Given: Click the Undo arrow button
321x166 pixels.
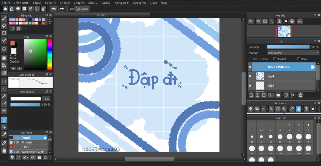Looking at the screenshot, I should 54,9.
